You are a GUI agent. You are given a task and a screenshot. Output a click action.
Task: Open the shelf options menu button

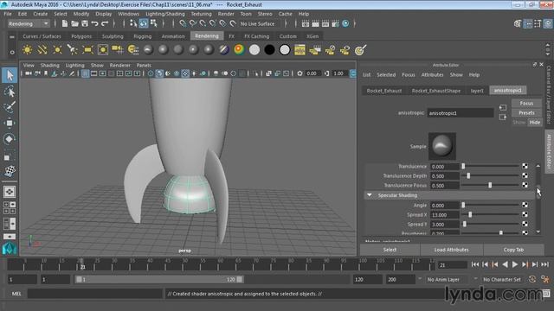point(12,52)
